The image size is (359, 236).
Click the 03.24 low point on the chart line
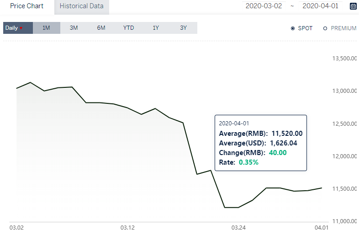coord(238,207)
